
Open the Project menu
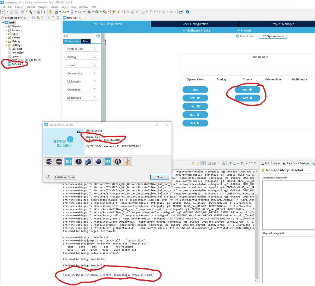click(65, 7)
